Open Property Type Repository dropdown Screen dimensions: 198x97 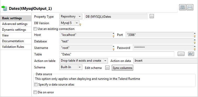pos(71,16)
